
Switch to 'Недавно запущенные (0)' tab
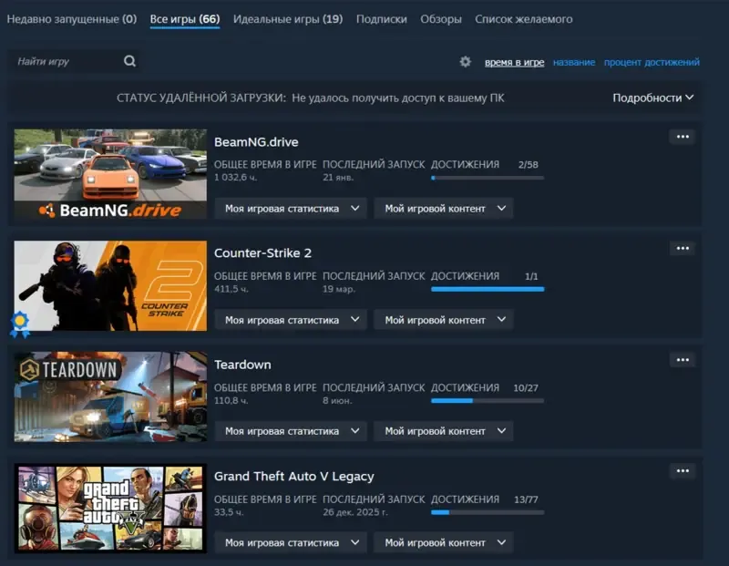[72, 19]
